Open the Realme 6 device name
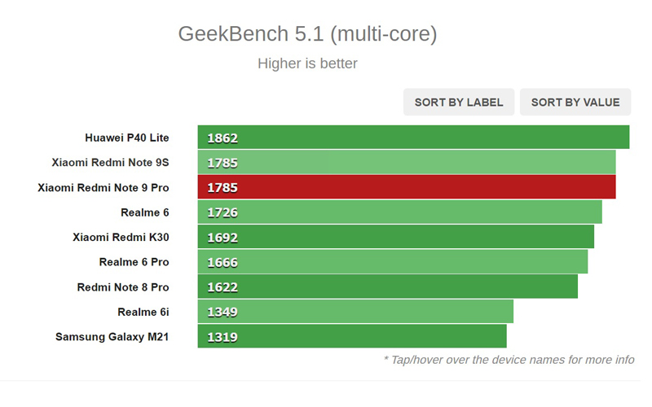652x407 pixels. click(145, 212)
